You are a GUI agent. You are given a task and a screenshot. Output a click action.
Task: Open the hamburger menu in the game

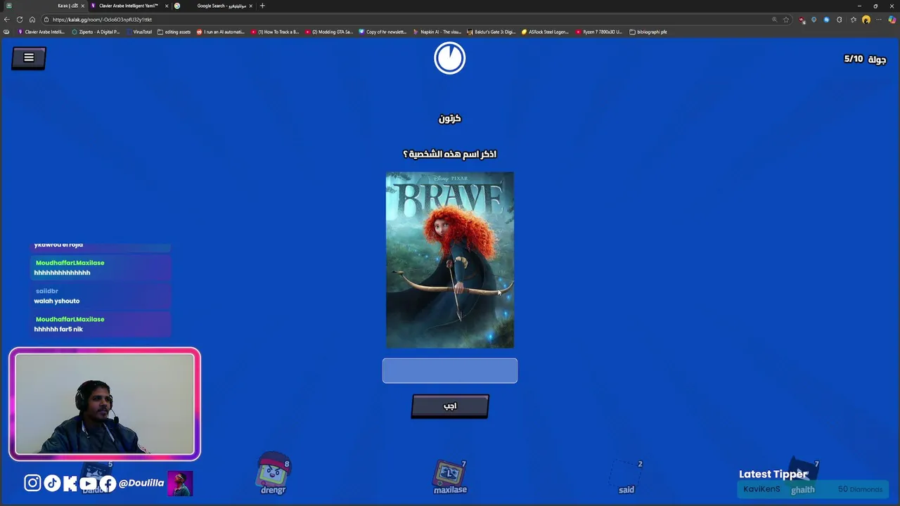(29, 58)
